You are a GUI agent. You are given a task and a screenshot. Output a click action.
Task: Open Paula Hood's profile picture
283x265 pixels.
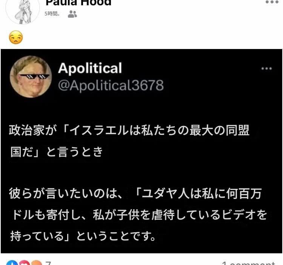click(x=23, y=11)
